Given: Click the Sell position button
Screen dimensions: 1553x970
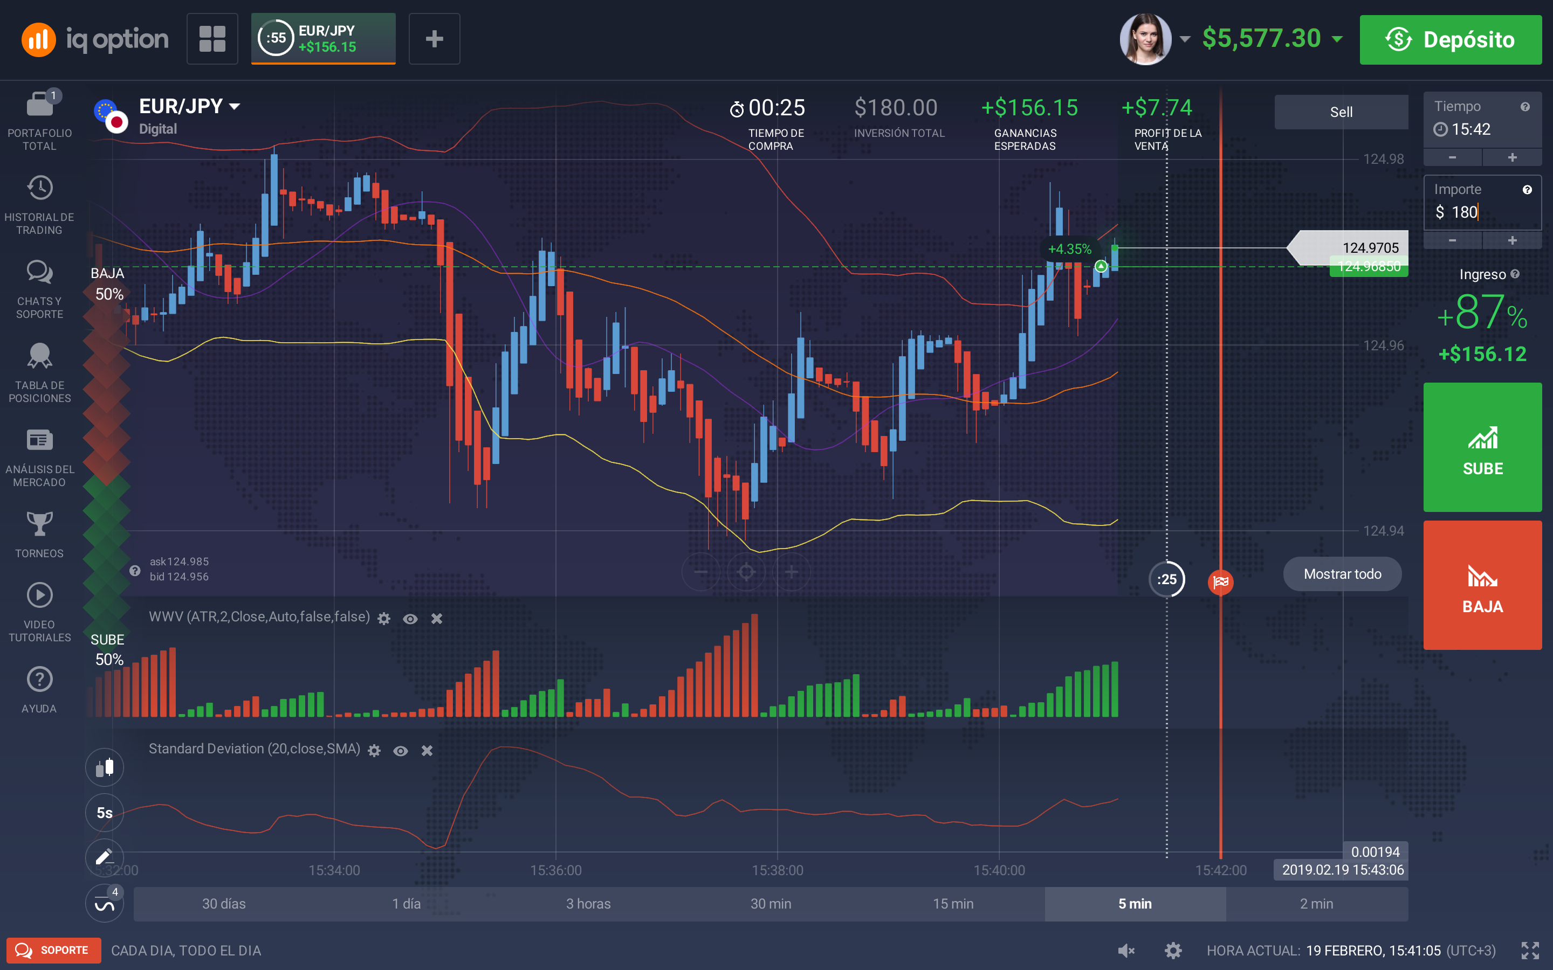Looking at the screenshot, I should (x=1341, y=112).
